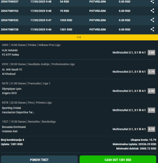158x163 pixels.
Task: Open Borussia Dortmund vs Holstein Kiel match
Action: [x=14, y=129]
